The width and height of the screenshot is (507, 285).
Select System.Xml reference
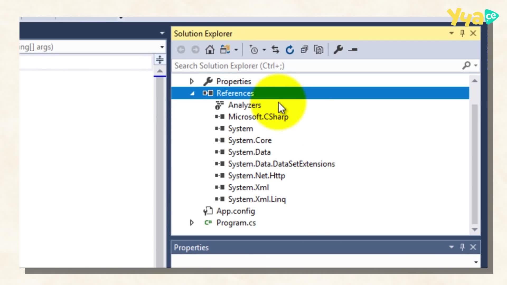pyautogui.click(x=248, y=187)
